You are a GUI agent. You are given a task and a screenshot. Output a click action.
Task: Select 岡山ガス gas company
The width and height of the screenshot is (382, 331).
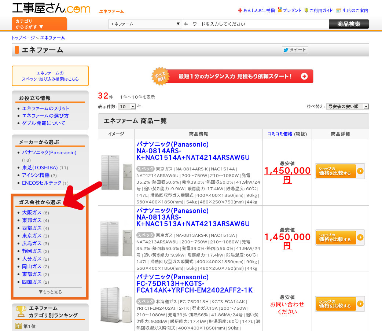click(x=32, y=266)
